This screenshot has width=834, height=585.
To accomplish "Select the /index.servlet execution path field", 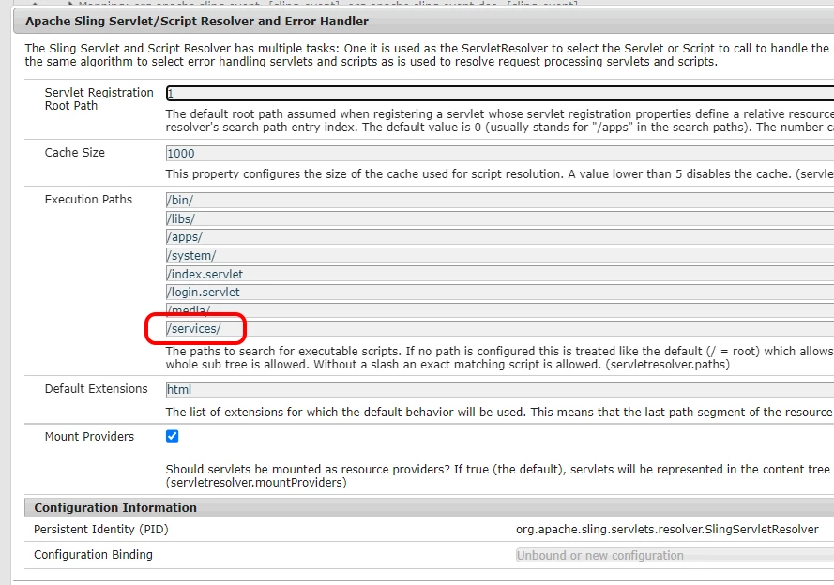I will [500, 274].
